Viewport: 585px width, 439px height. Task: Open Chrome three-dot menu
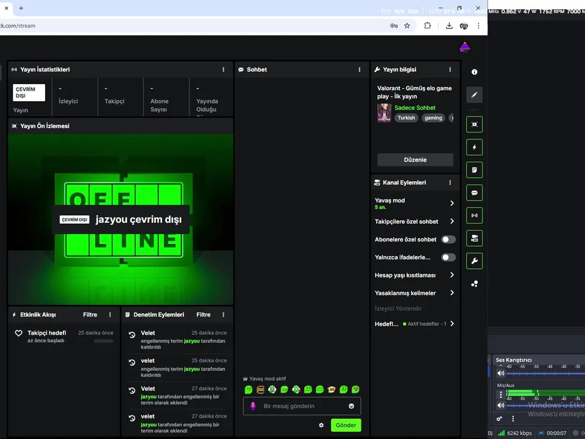pos(478,26)
